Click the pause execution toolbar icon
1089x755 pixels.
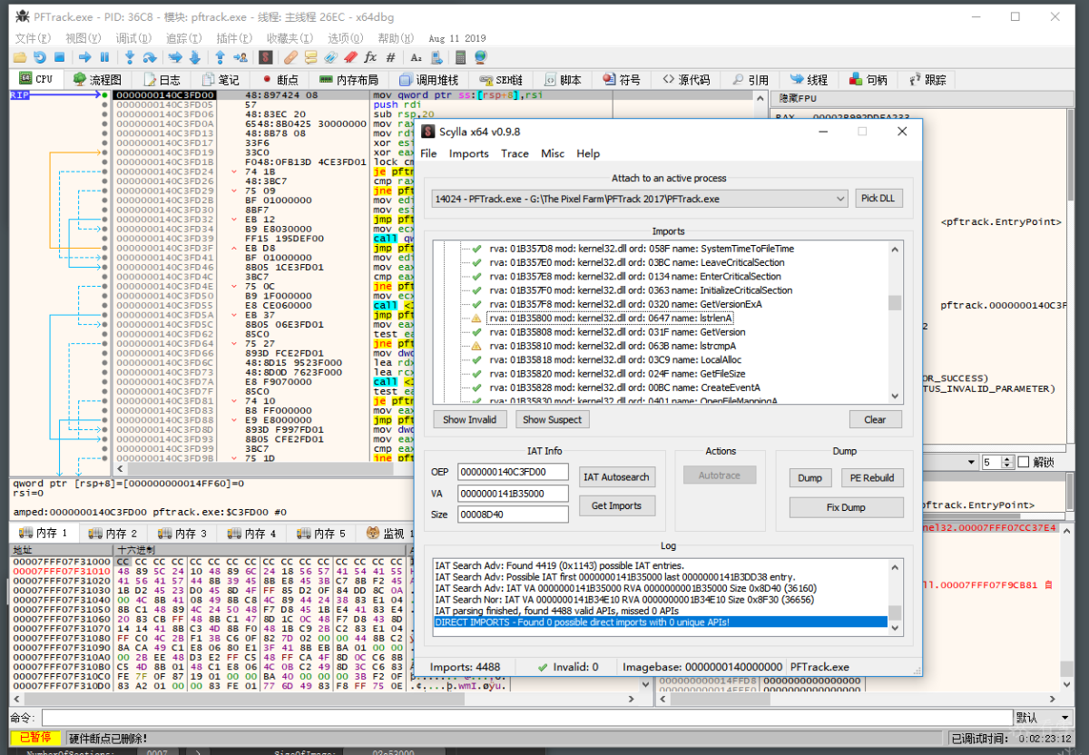coord(104,56)
